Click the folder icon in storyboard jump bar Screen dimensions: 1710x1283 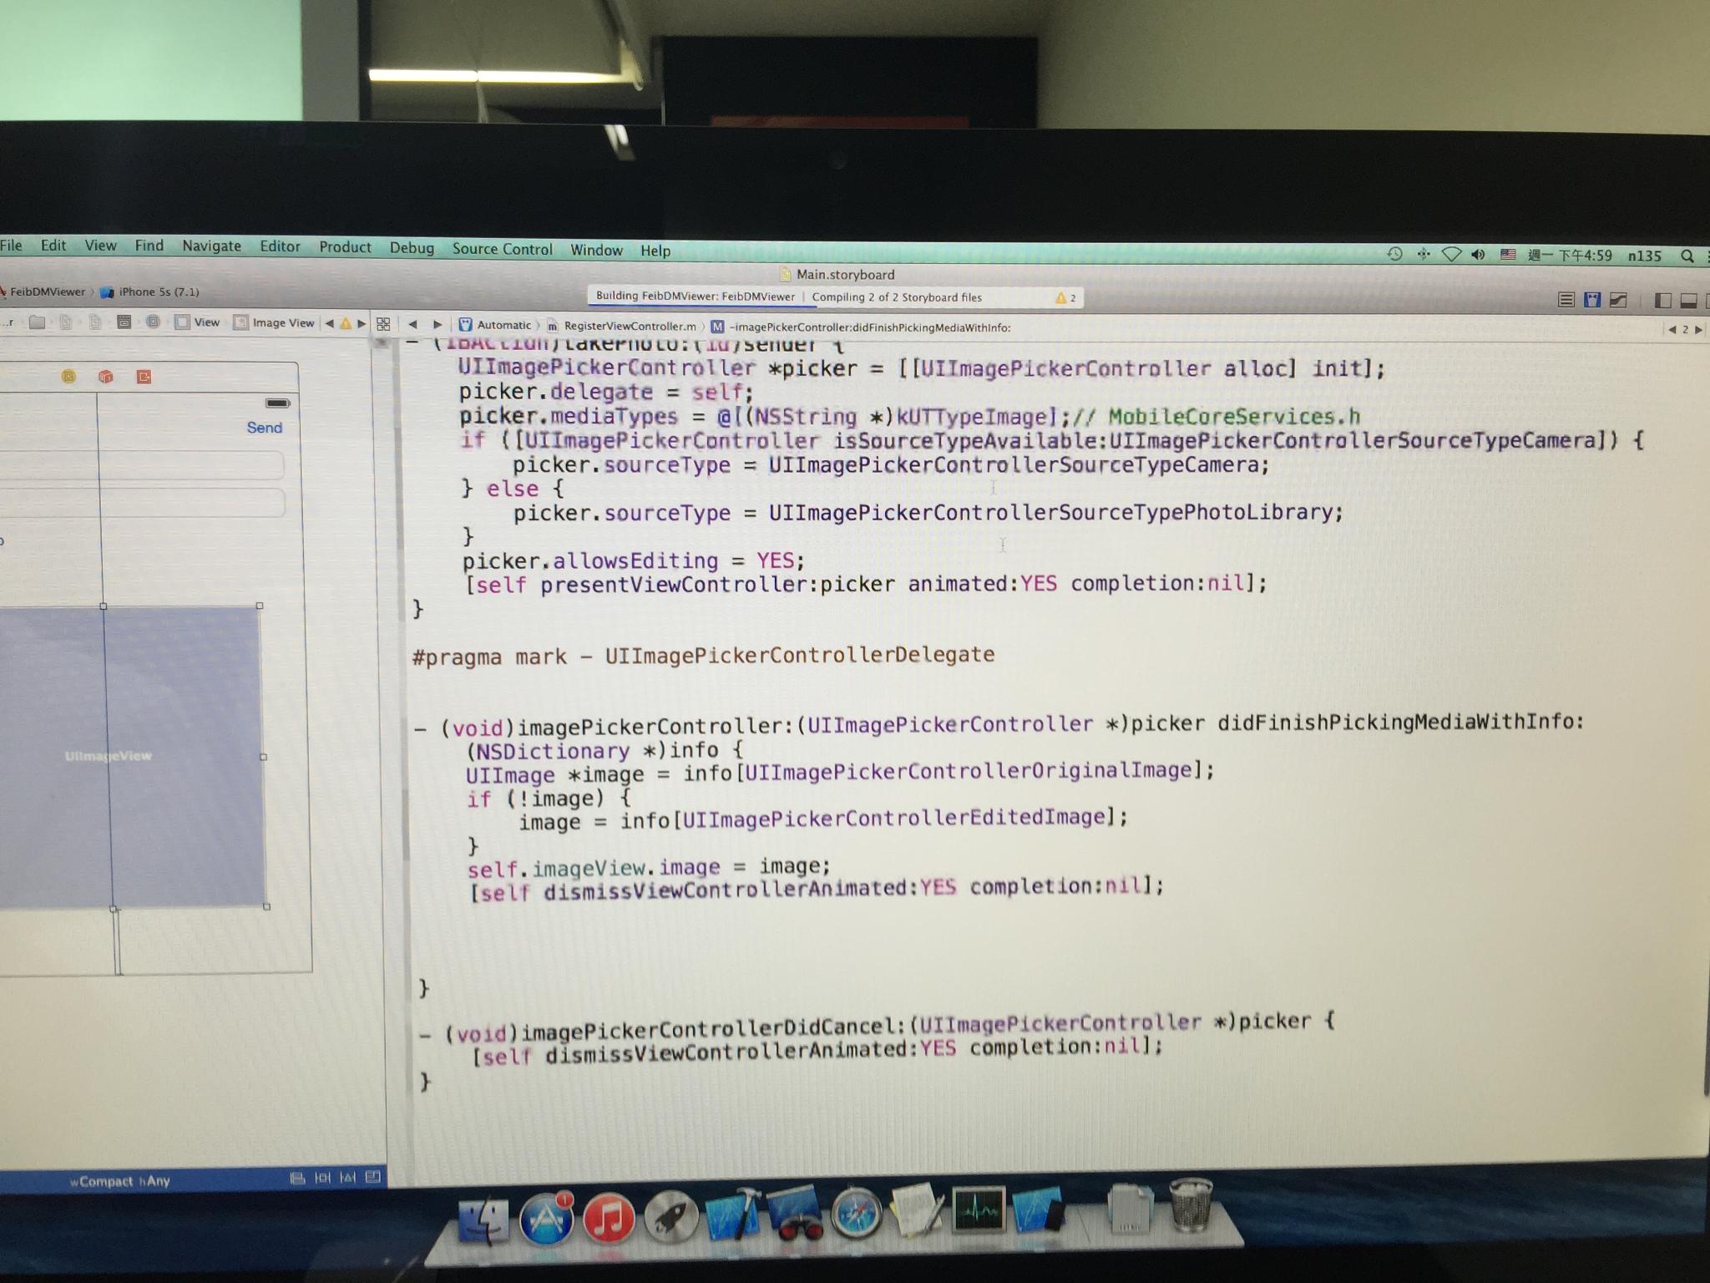coord(37,322)
